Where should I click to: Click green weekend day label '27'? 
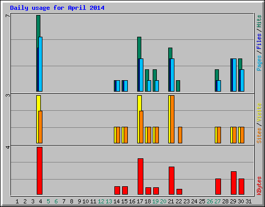[217, 201]
